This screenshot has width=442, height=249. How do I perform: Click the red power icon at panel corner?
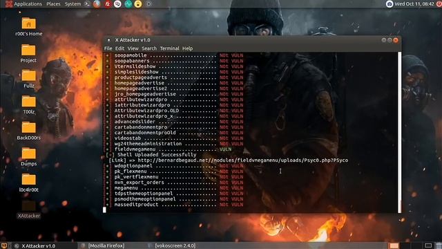coord(439,4)
